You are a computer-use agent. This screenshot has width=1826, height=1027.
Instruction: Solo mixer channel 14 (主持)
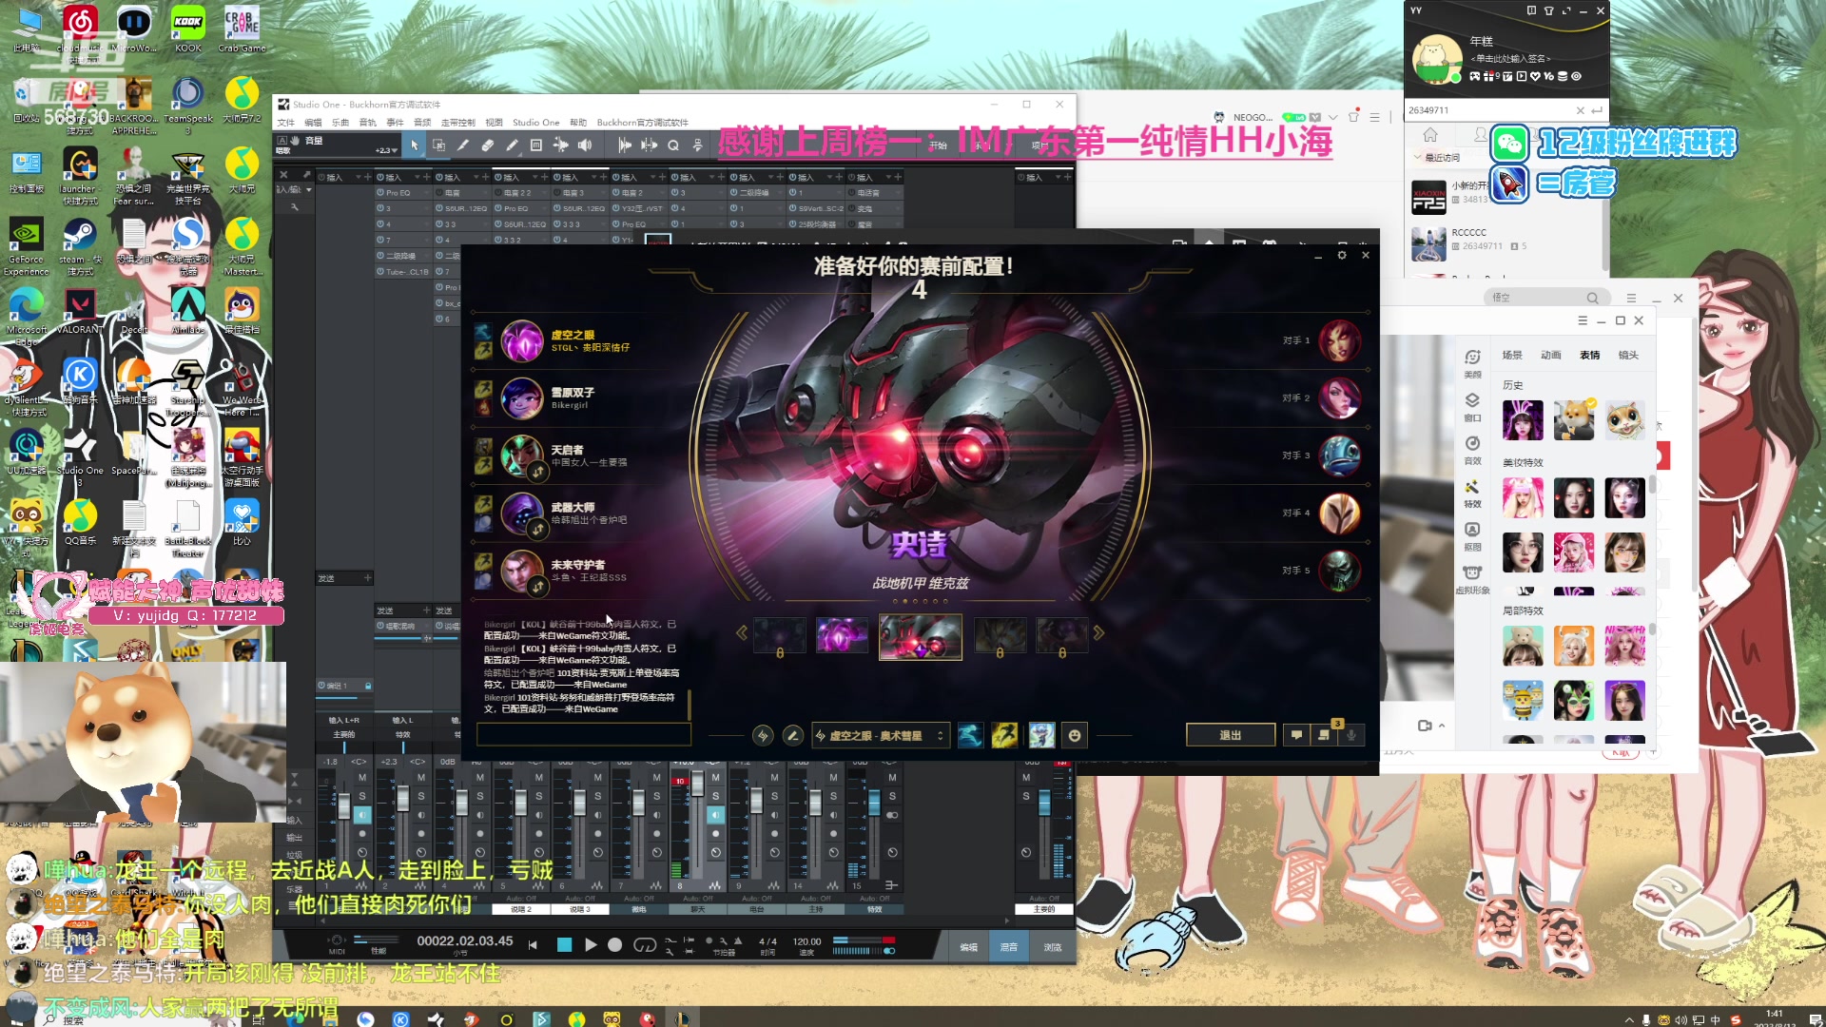coord(833,796)
